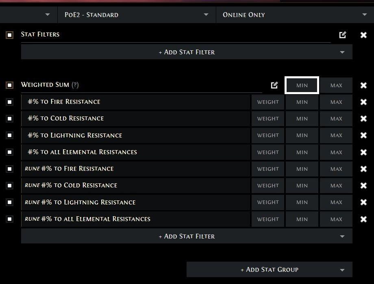
Task: Delete the Rune all Elemental Resistances filter
Action: [363, 219]
